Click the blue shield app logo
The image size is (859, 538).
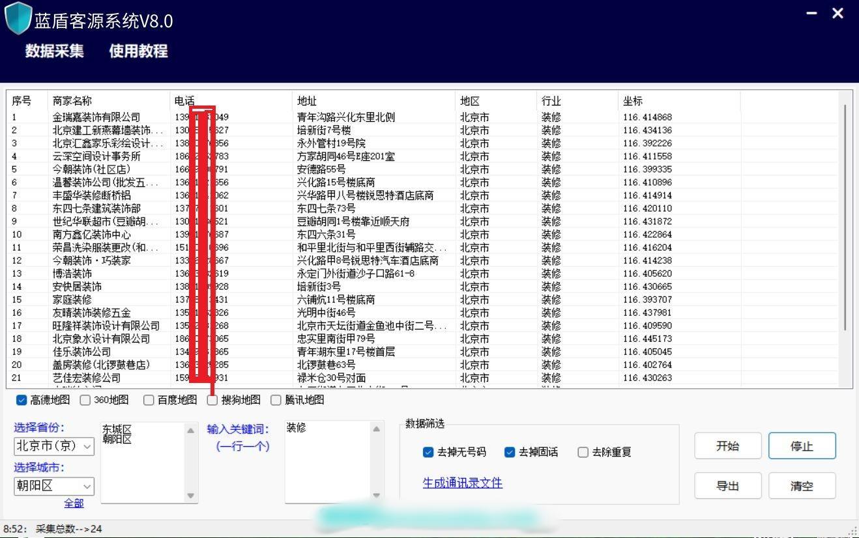pos(18,19)
